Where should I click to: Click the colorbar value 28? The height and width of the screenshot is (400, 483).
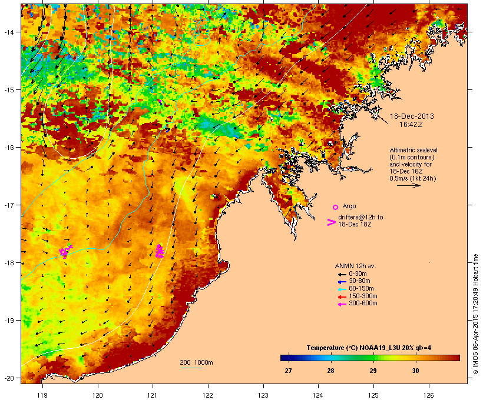[330, 371]
